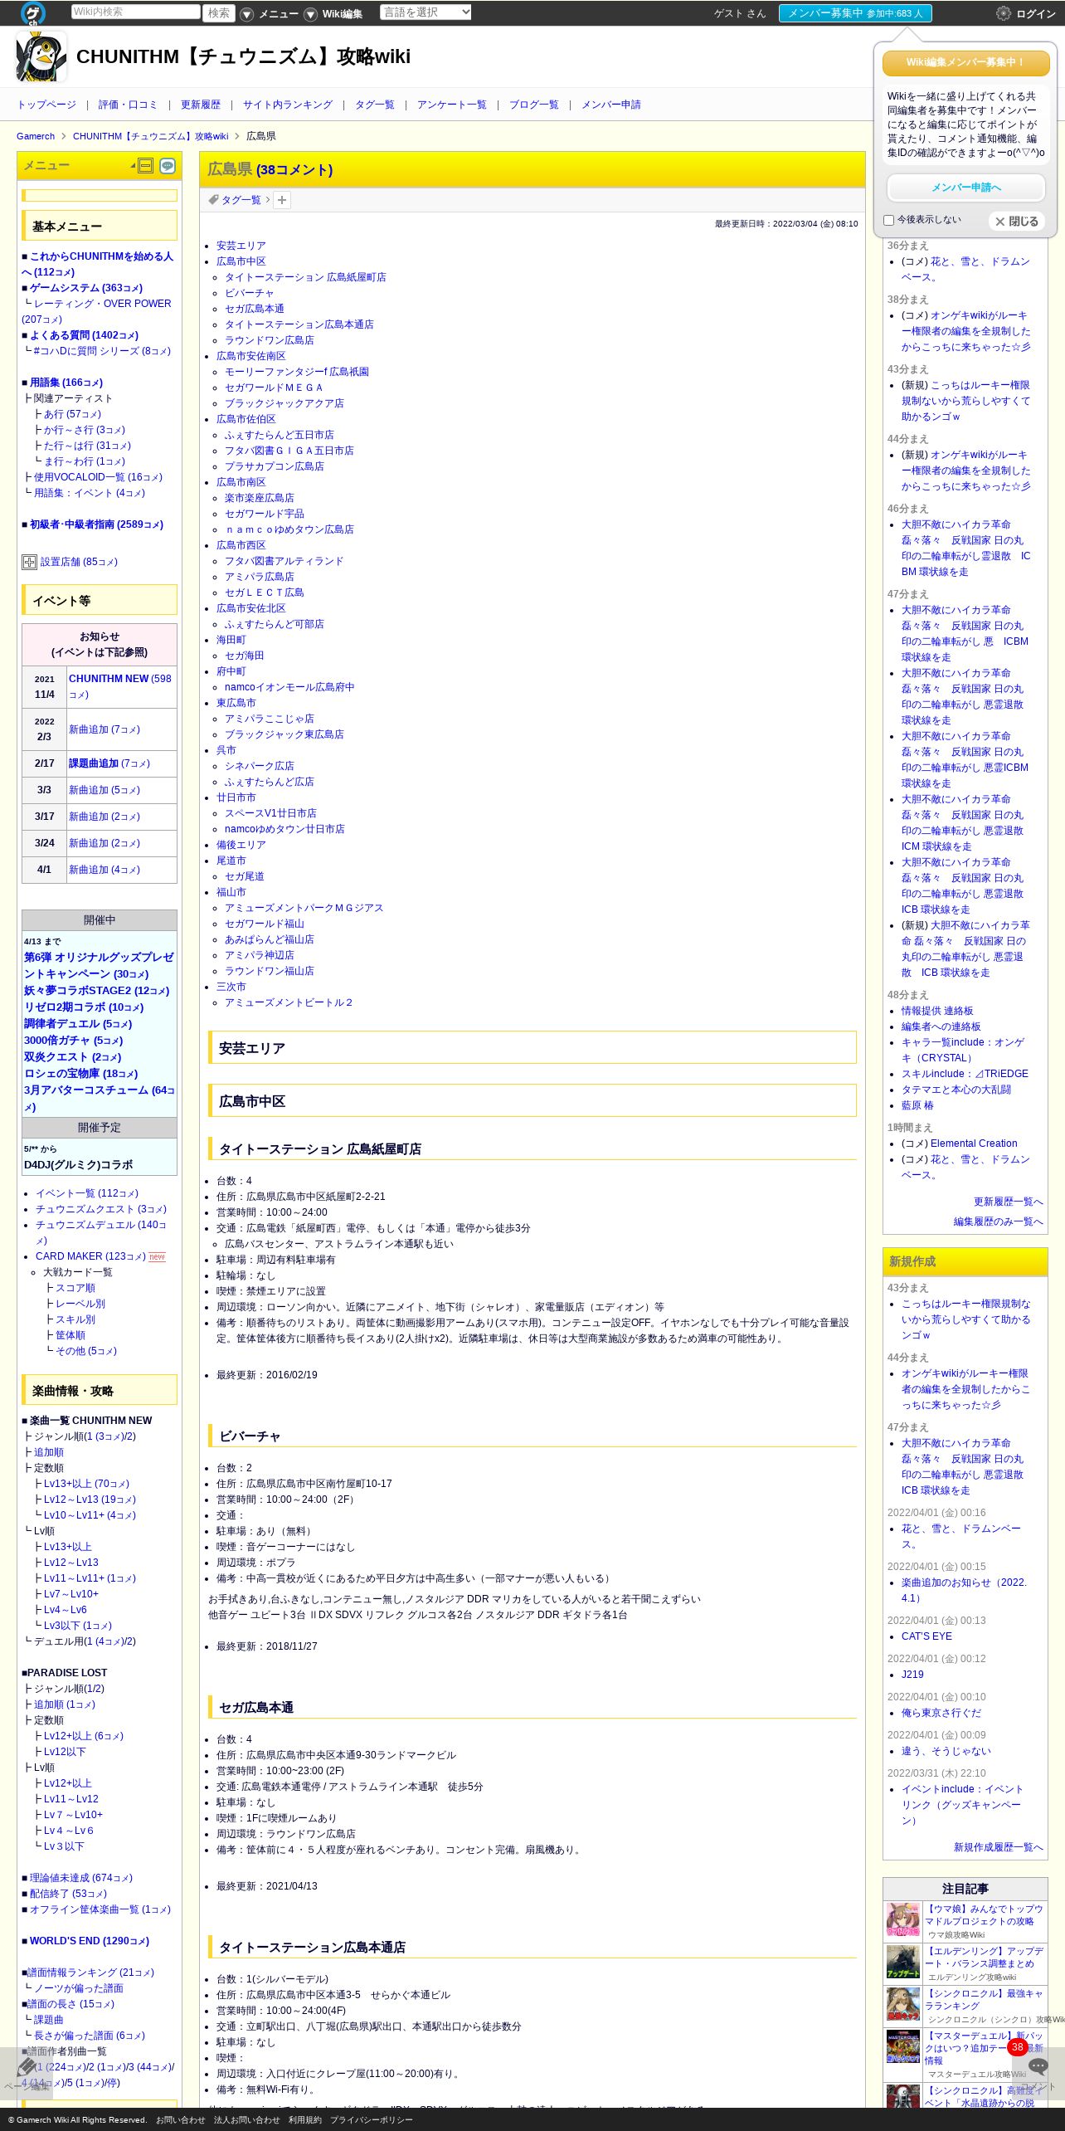Open 新規作成履歴一覧へ link
This screenshot has height=2131, width=1065.
(x=999, y=1847)
